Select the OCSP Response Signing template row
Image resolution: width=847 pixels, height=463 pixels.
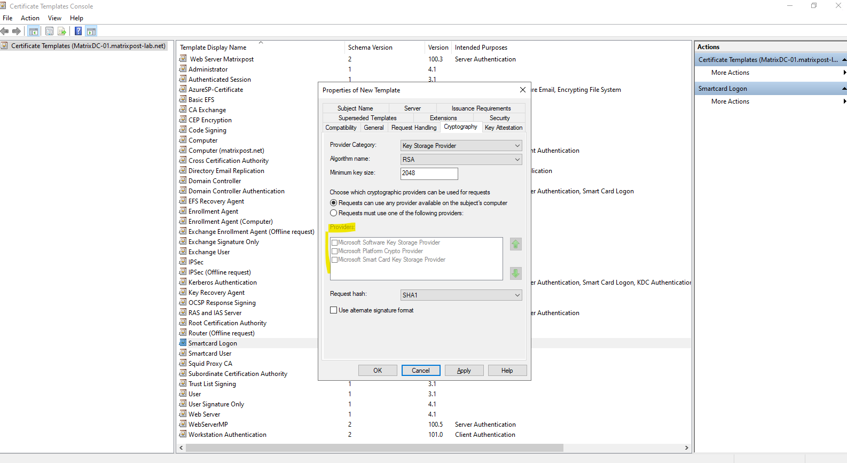point(434,302)
